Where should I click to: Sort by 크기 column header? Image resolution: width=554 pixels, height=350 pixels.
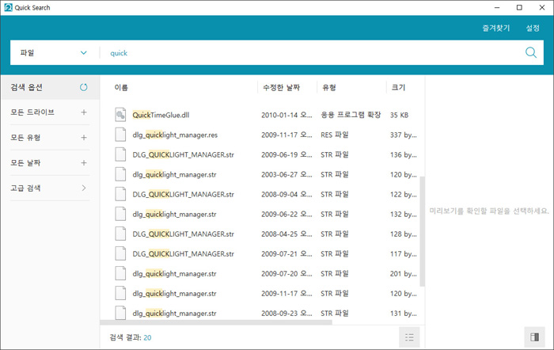pyautogui.click(x=398, y=87)
